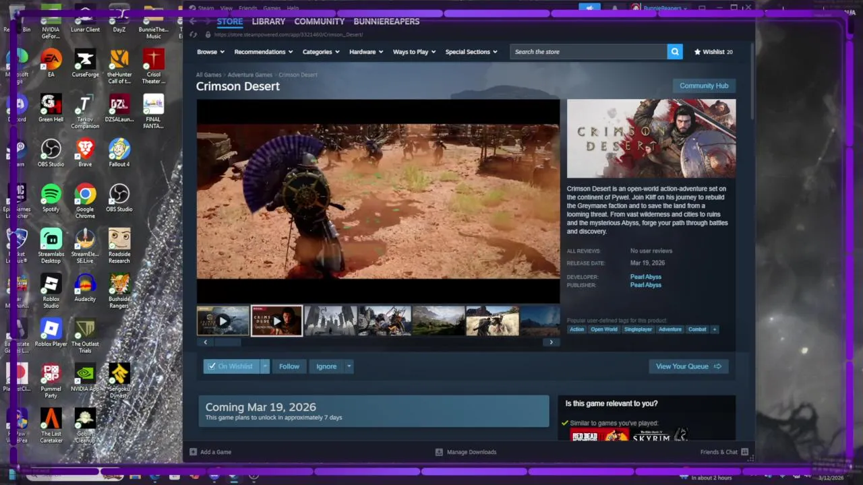
Task: Click the Steam page reload icon
Action: (193, 34)
